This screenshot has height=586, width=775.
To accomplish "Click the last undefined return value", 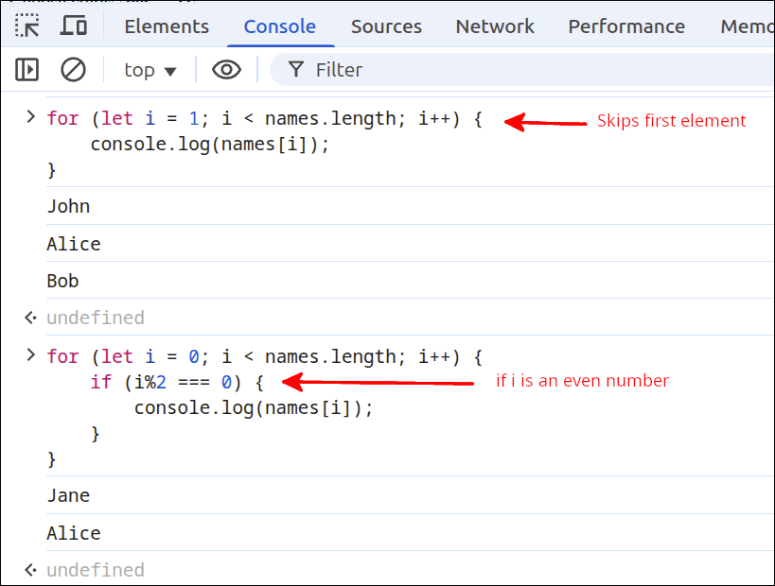I will (x=95, y=570).
